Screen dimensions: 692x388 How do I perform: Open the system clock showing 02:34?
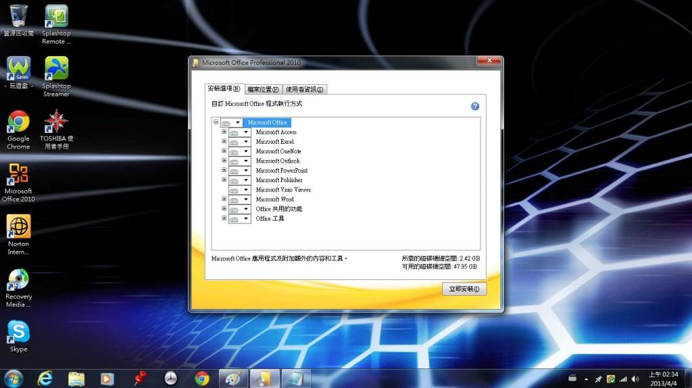point(664,379)
